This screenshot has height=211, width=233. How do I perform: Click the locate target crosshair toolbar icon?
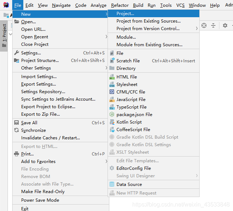204,25
